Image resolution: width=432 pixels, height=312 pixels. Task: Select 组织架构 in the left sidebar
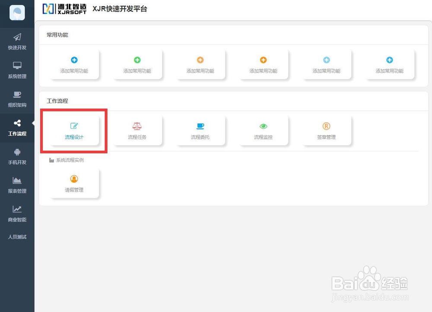[17, 99]
